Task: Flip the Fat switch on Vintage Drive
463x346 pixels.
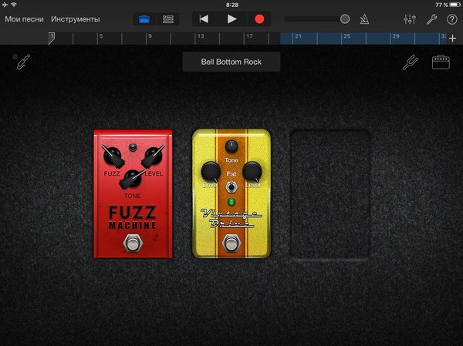Action: coord(231,187)
